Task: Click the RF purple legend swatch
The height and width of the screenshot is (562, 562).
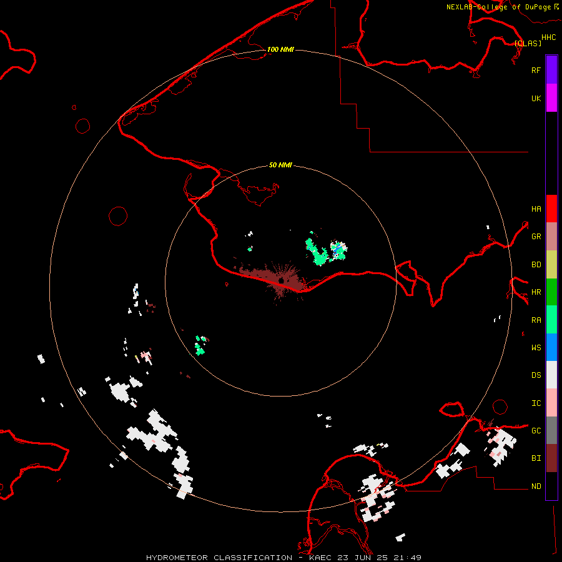Action: tap(551, 70)
